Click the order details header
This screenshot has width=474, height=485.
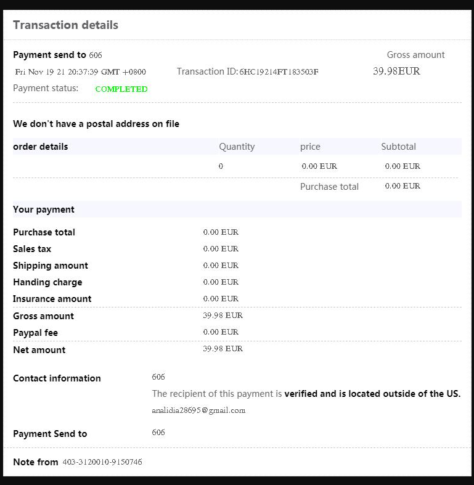(40, 147)
